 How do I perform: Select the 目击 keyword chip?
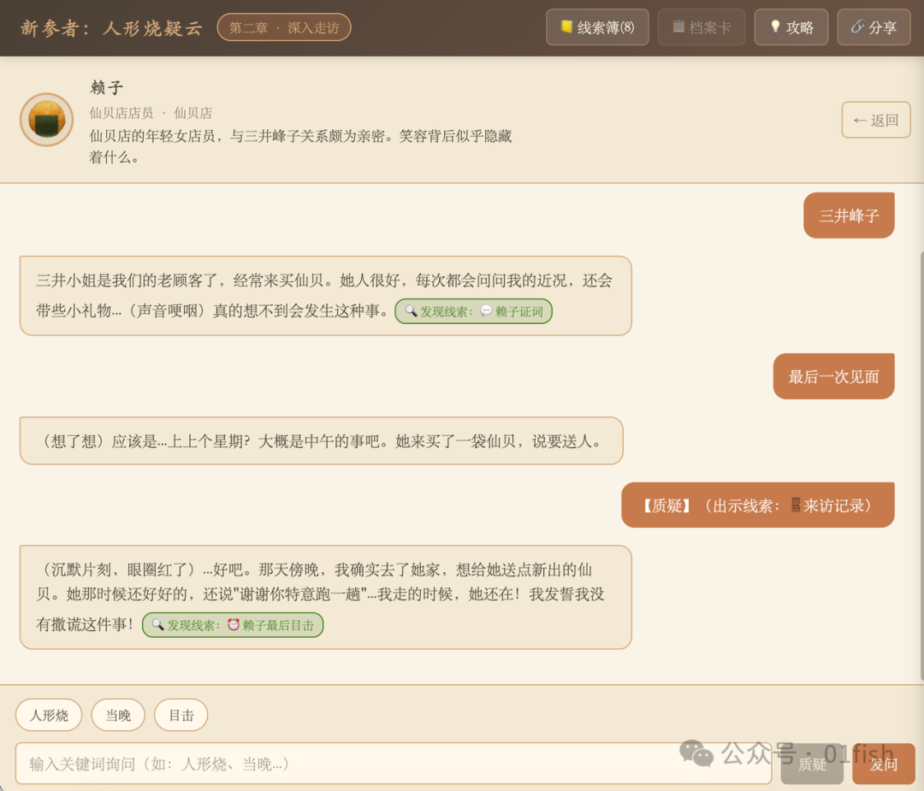coord(181,715)
